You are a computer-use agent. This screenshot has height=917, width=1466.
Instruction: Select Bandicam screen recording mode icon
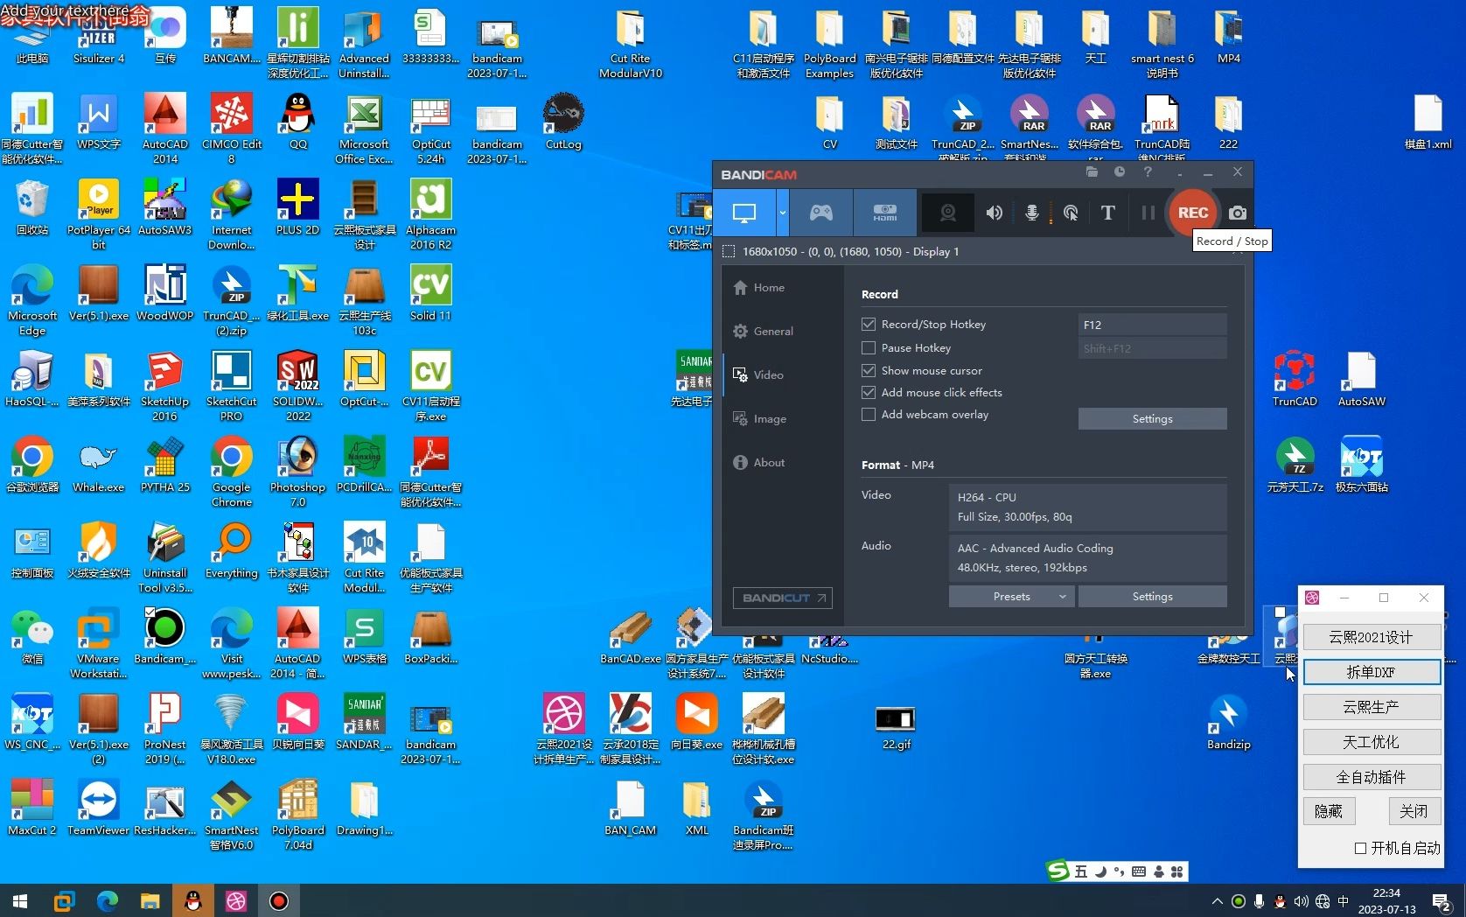coord(744,213)
